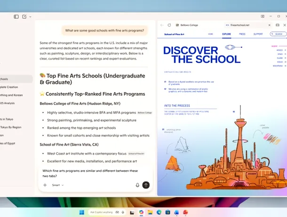The width and height of the screenshot is (287, 217).
Task: Open the 'ts in Tokyo' chat in sidebar
Action: 7,119
